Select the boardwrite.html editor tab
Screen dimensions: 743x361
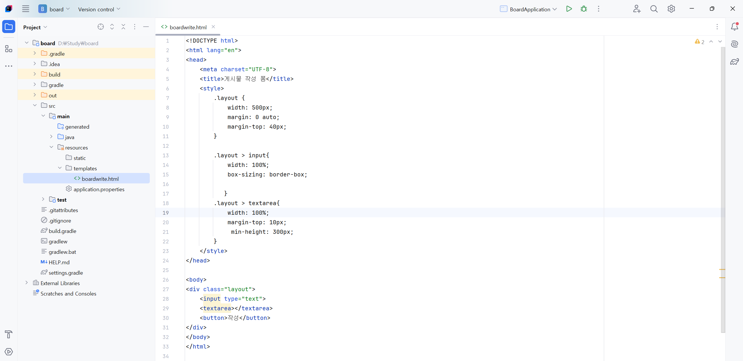pos(188,27)
